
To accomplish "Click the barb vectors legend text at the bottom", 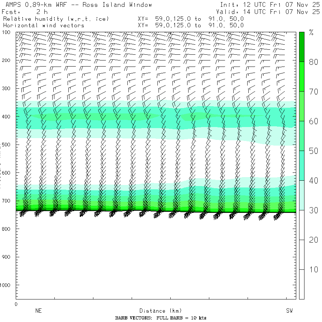I will [161, 318].
